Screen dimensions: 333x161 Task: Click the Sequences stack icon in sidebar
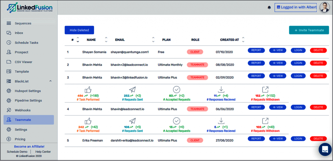coord(9,23)
